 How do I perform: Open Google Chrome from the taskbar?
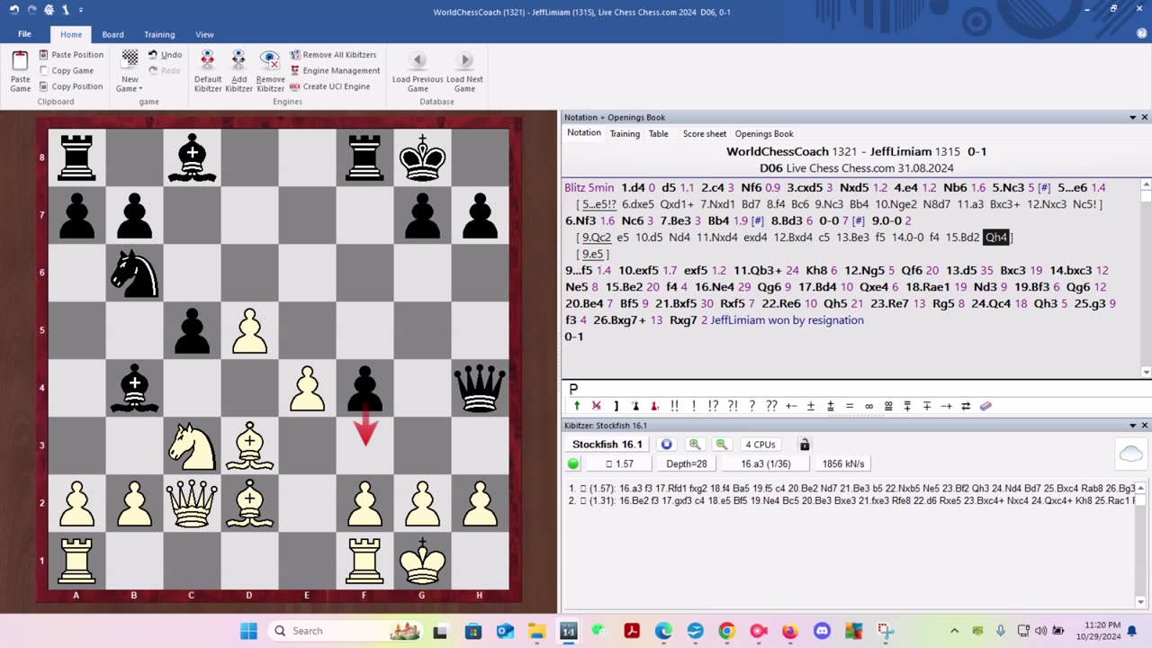coord(726,631)
